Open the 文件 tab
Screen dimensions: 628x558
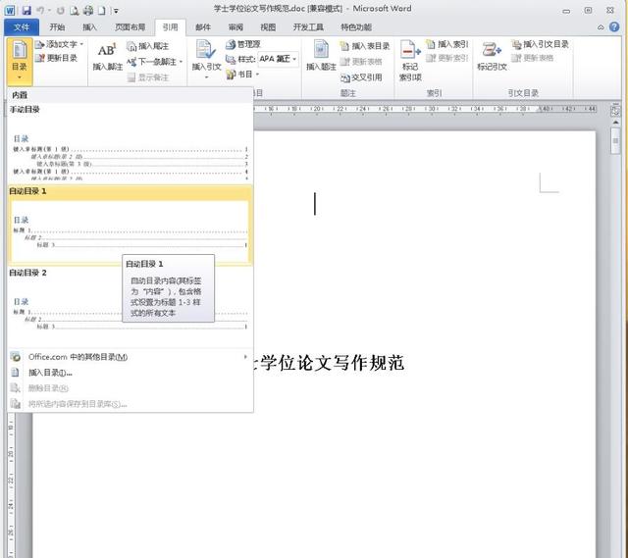click(22, 27)
